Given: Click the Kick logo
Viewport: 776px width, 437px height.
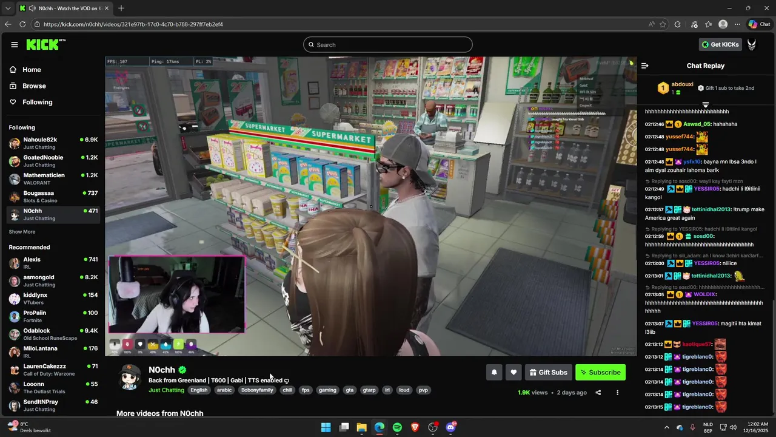Looking at the screenshot, I should [x=46, y=44].
